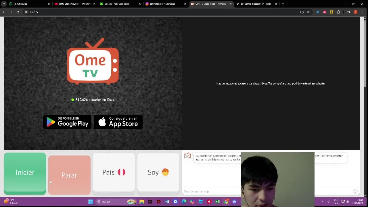Open Discord from the taskbar

pyautogui.click(x=234, y=202)
